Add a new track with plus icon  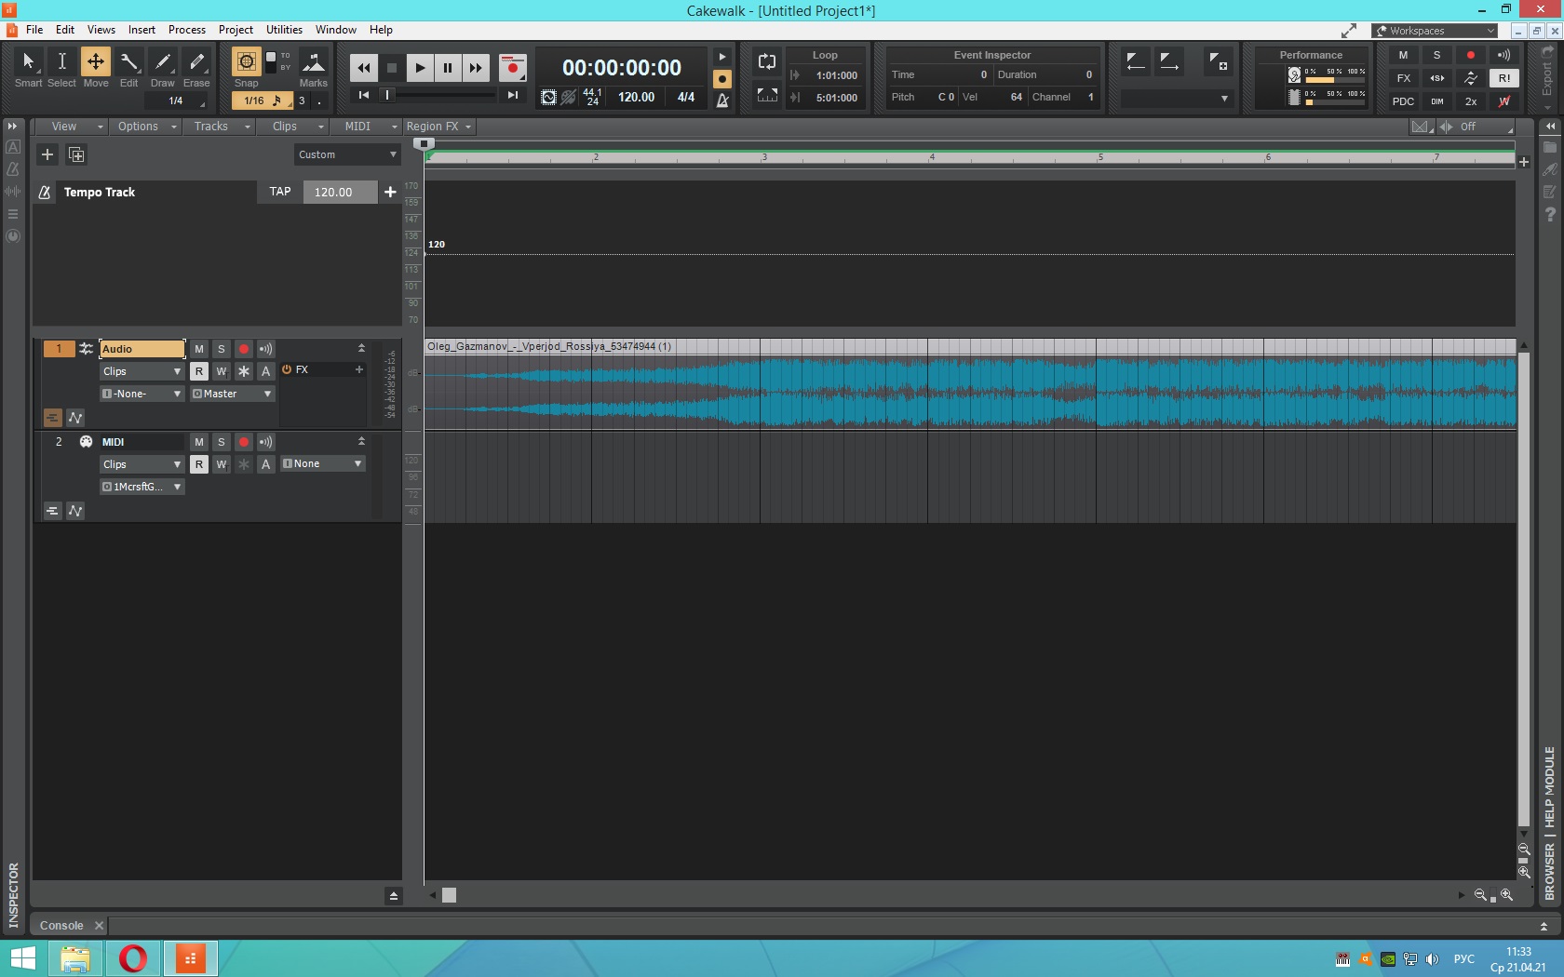47,154
